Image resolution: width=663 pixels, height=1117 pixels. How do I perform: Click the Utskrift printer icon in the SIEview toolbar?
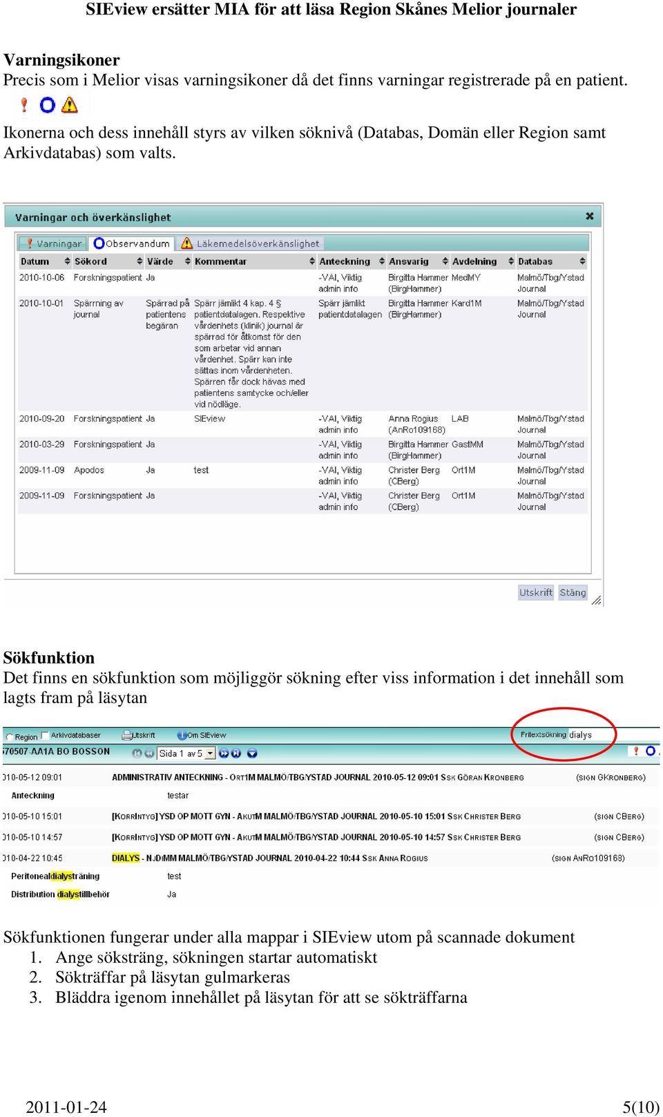click(126, 735)
